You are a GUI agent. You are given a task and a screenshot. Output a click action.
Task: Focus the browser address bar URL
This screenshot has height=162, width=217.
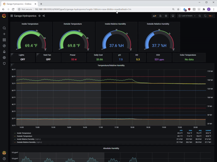click(x=83, y=9)
